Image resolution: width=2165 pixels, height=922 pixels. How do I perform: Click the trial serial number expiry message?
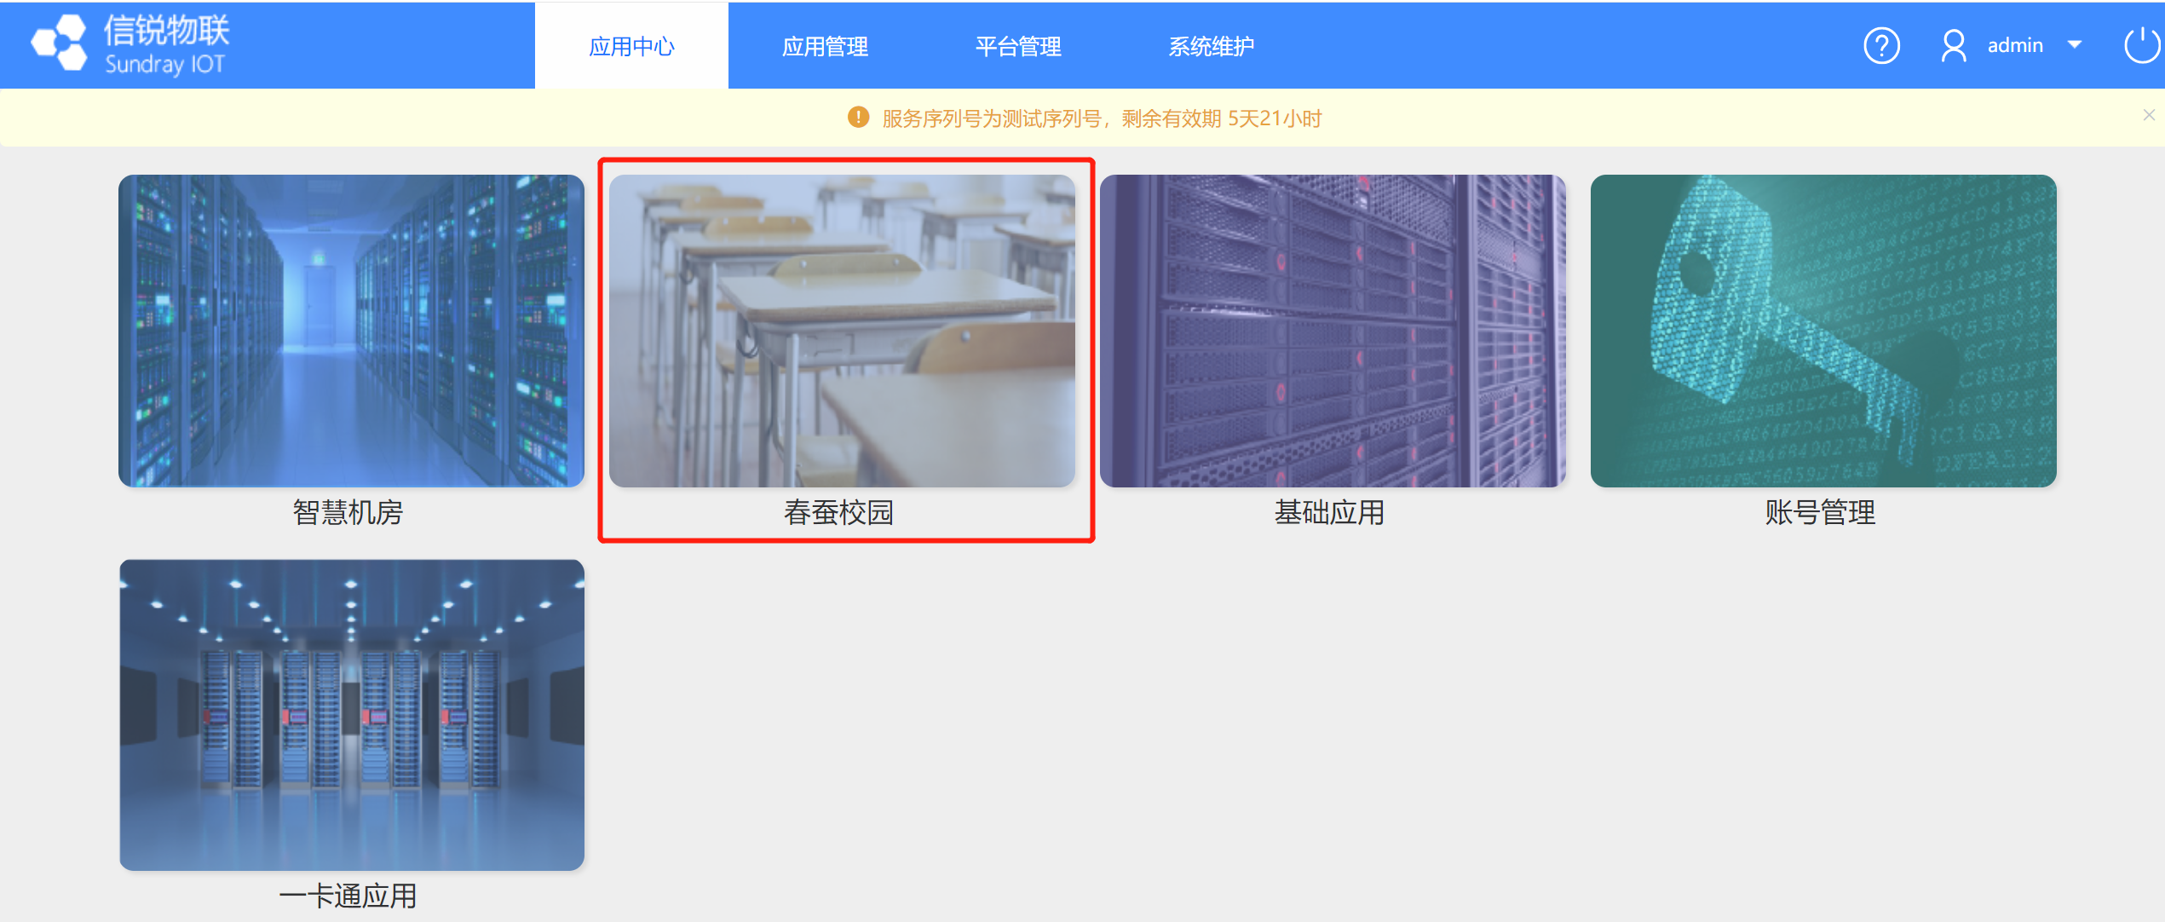tap(1102, 118)
